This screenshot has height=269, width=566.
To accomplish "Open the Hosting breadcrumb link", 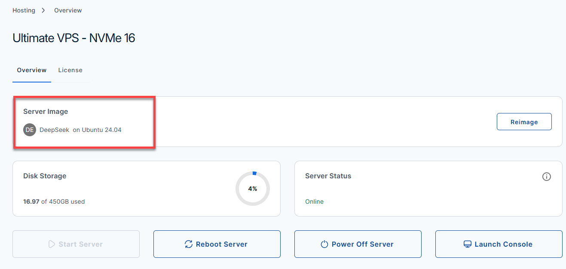I will (24, 10).
